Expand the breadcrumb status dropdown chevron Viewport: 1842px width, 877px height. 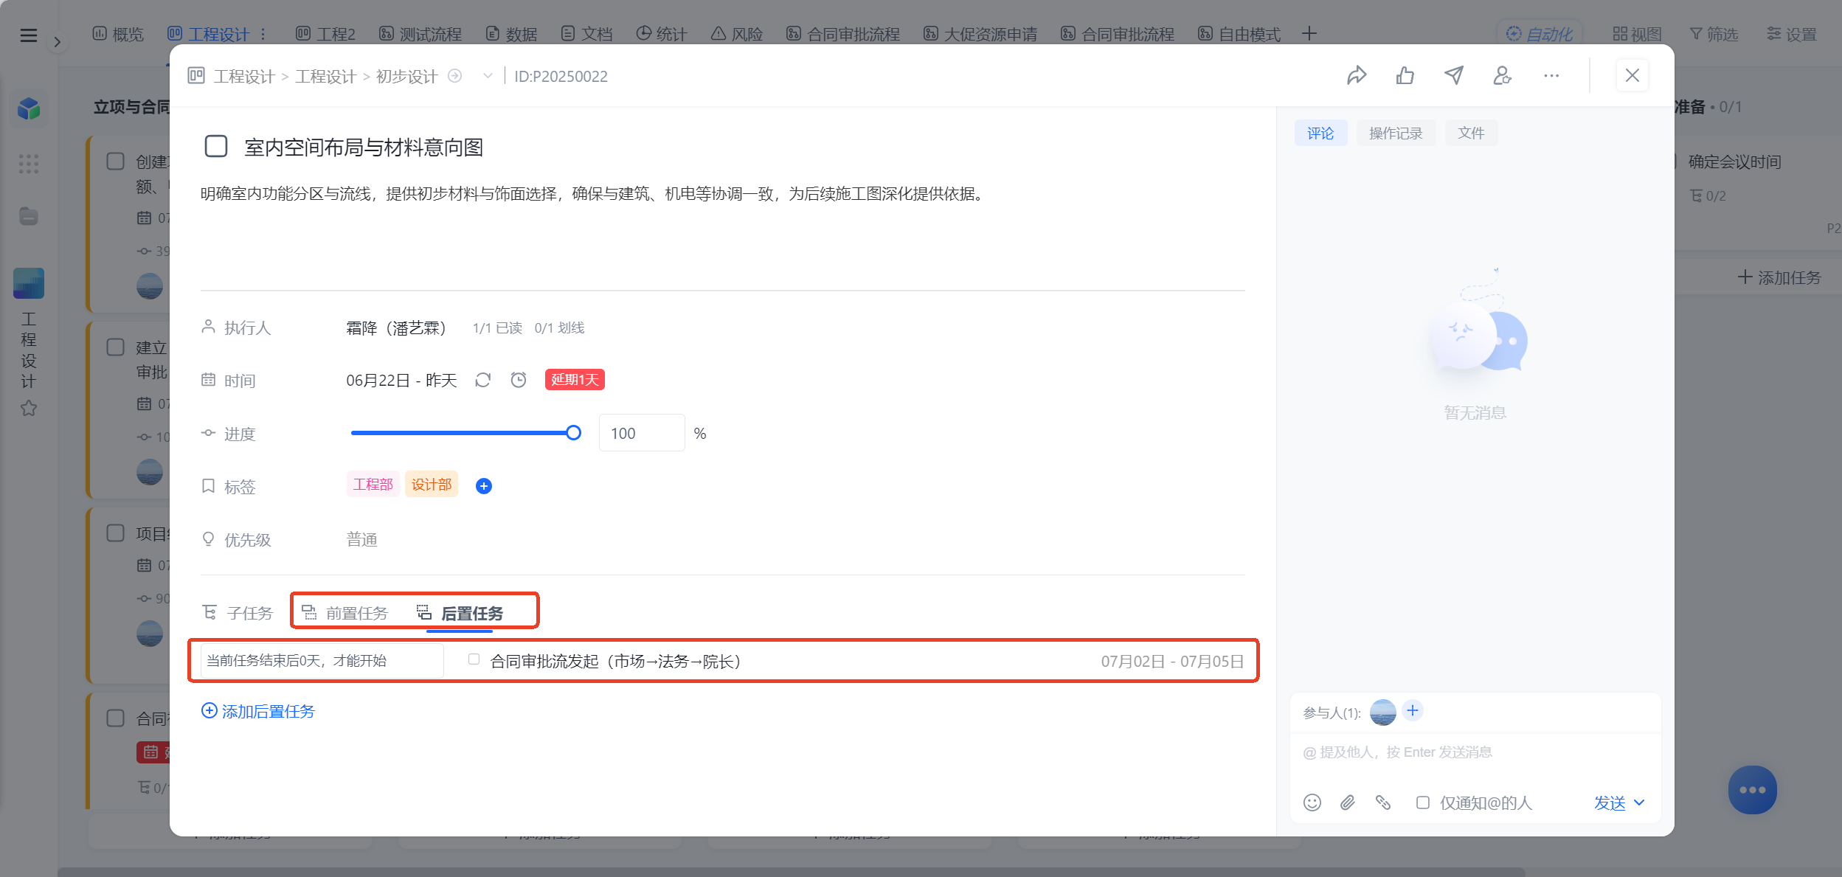coord(488,76)
